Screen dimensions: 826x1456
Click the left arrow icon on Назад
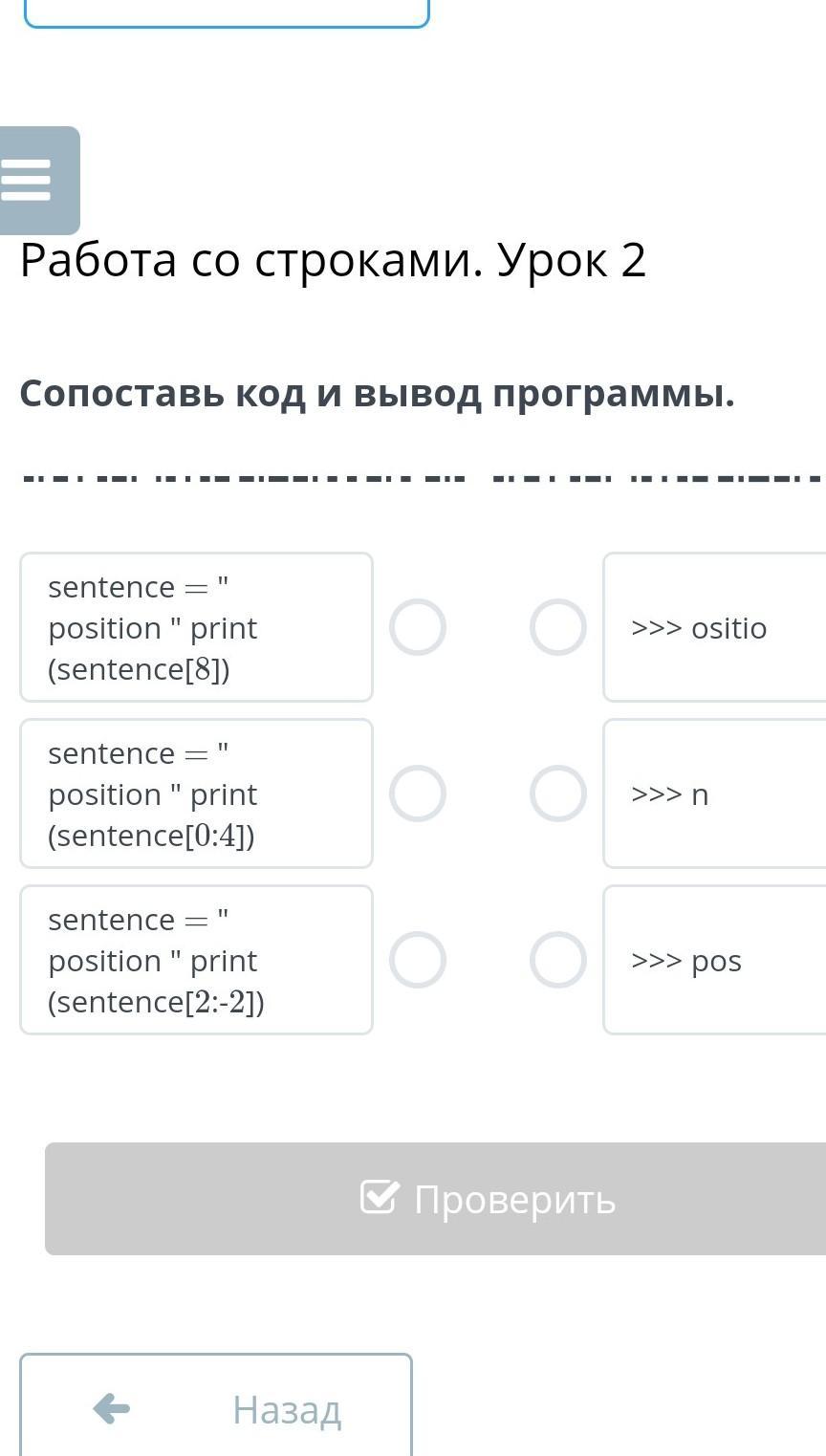pos(112,1408)
